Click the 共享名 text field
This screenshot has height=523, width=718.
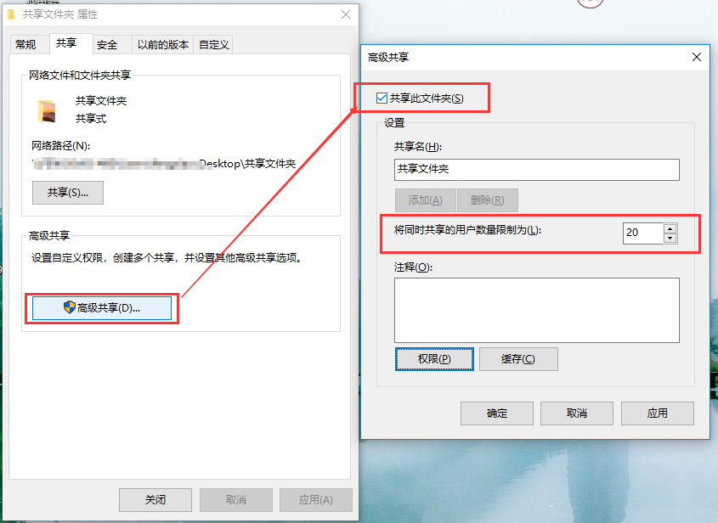click(x=537, y=170)
